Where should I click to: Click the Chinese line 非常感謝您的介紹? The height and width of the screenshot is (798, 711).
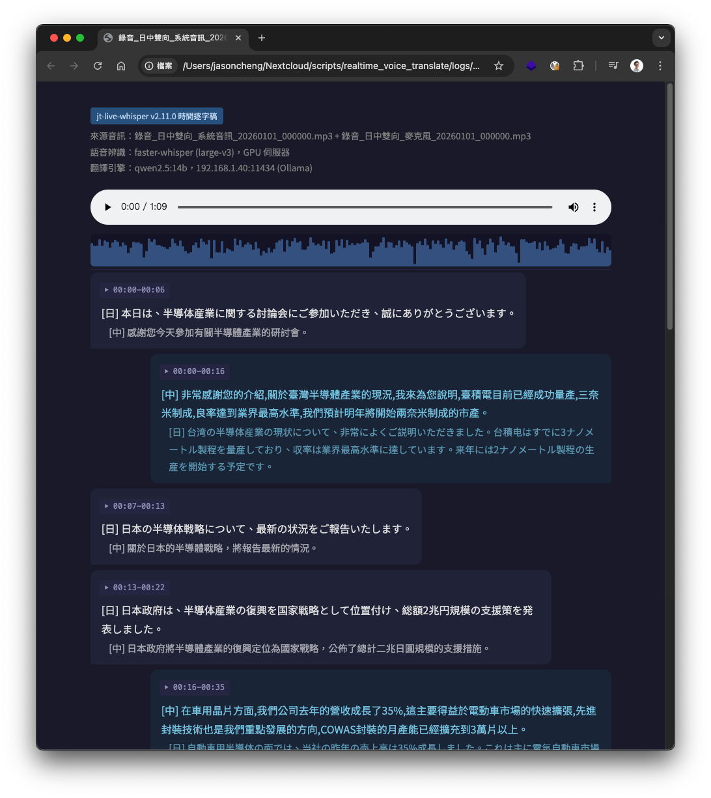pyautogui.click(x=380, y=404)
